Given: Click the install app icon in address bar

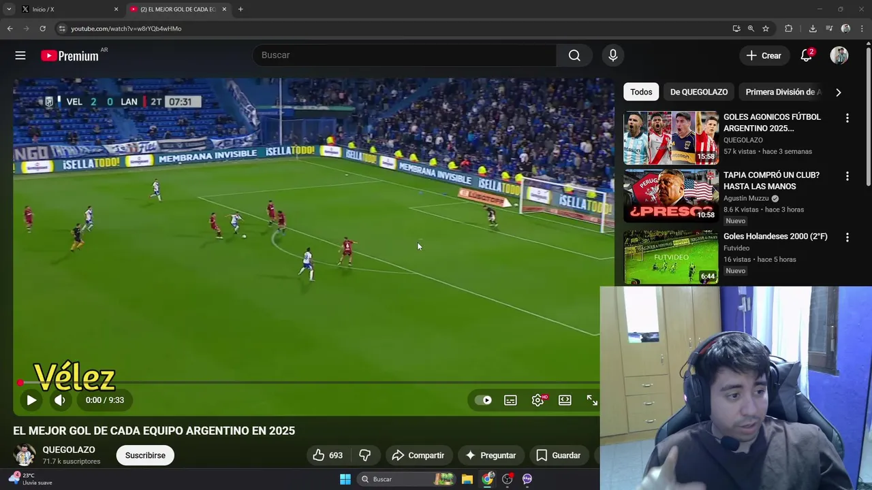Looking at the screenshot, I should 736,29.
